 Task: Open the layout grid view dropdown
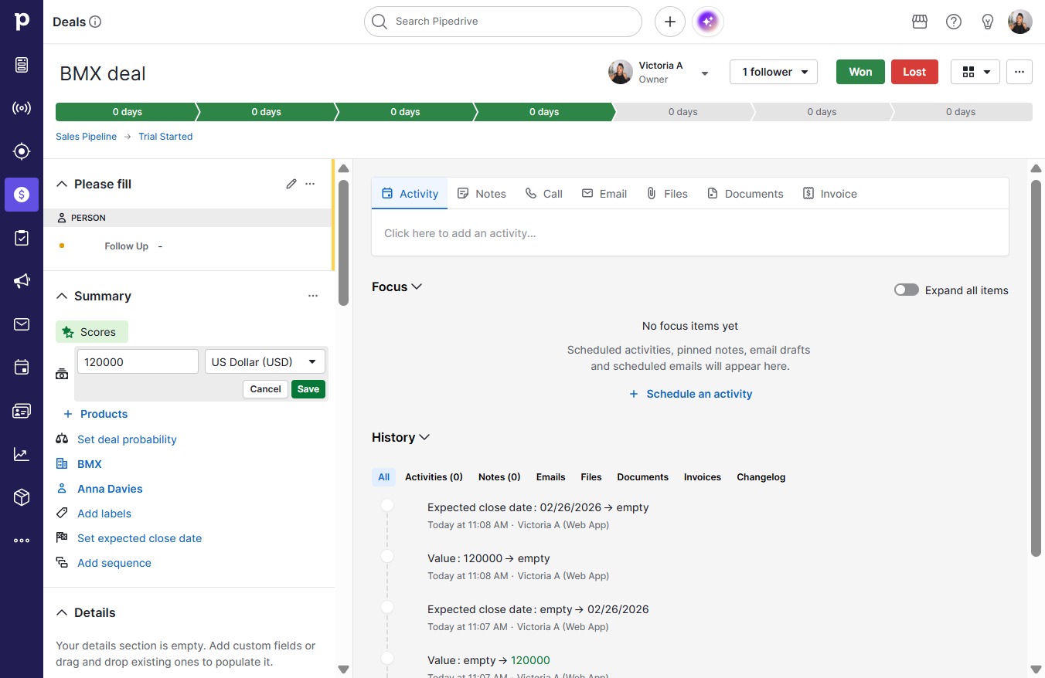coord(975,72)
